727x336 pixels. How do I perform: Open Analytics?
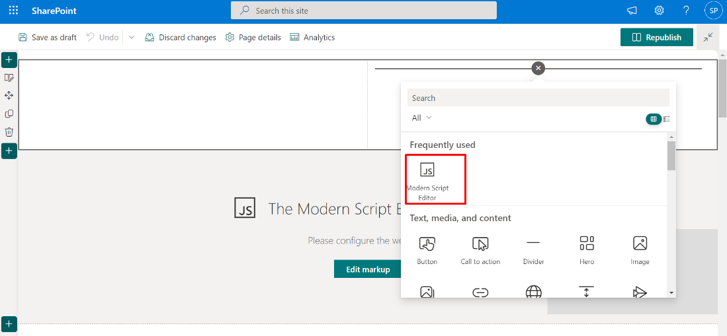pos(312,38)
